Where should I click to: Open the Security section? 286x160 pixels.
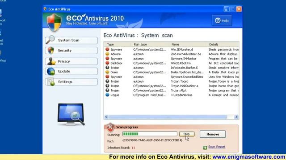click(71, 50)
